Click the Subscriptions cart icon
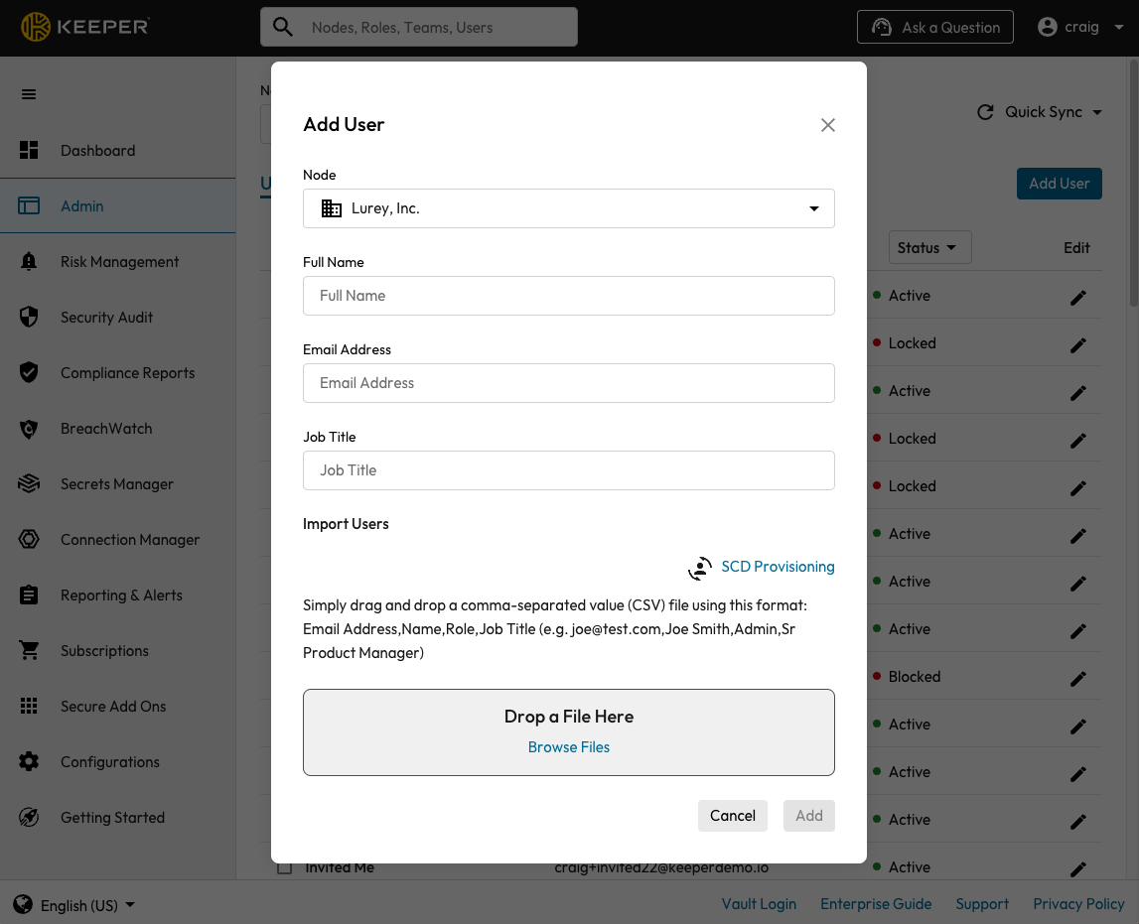This screenshot has width=1139, height=924. [29, 651]
